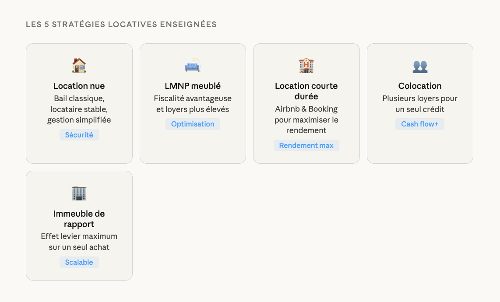The width and height of the screenshot is (500, 302).
Task: Select the Colocation heading
Action: [420, 86]
